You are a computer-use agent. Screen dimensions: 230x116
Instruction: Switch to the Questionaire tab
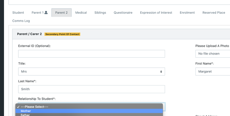(123, 13)
